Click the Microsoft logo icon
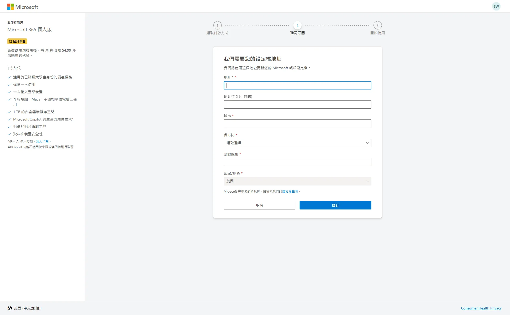 [11, 7]
